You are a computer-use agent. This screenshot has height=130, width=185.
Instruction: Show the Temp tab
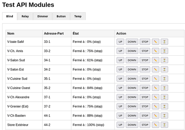tap(78, 16)
